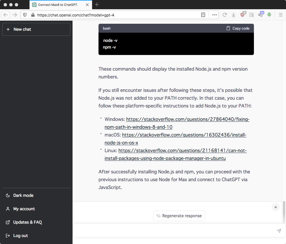The width and height of the screenshot is (286, 244).
Task: Open the macOS install node-js link
Action: pos(176,139)
